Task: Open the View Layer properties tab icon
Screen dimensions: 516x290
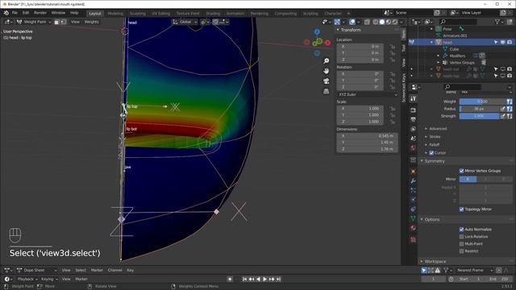Action: tap(414, 129)
